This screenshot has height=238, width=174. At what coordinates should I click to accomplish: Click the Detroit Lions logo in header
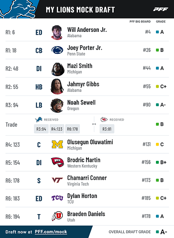(x=18, y=9)
